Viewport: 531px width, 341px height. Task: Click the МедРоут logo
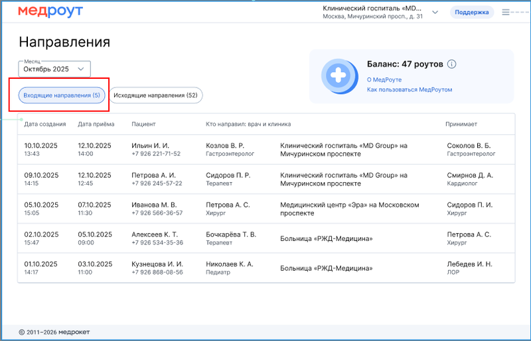[50, 11]
